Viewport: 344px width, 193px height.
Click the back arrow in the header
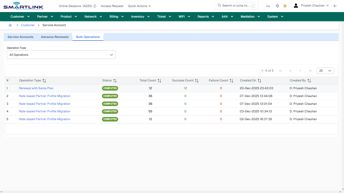(335, 6)
